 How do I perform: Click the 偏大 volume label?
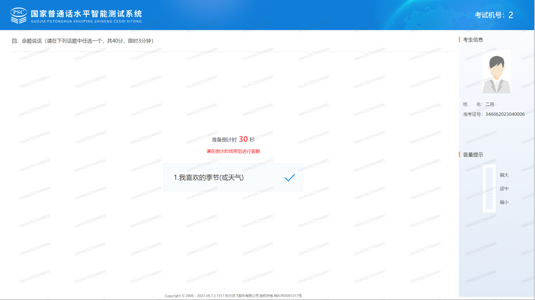click(504, 175)
